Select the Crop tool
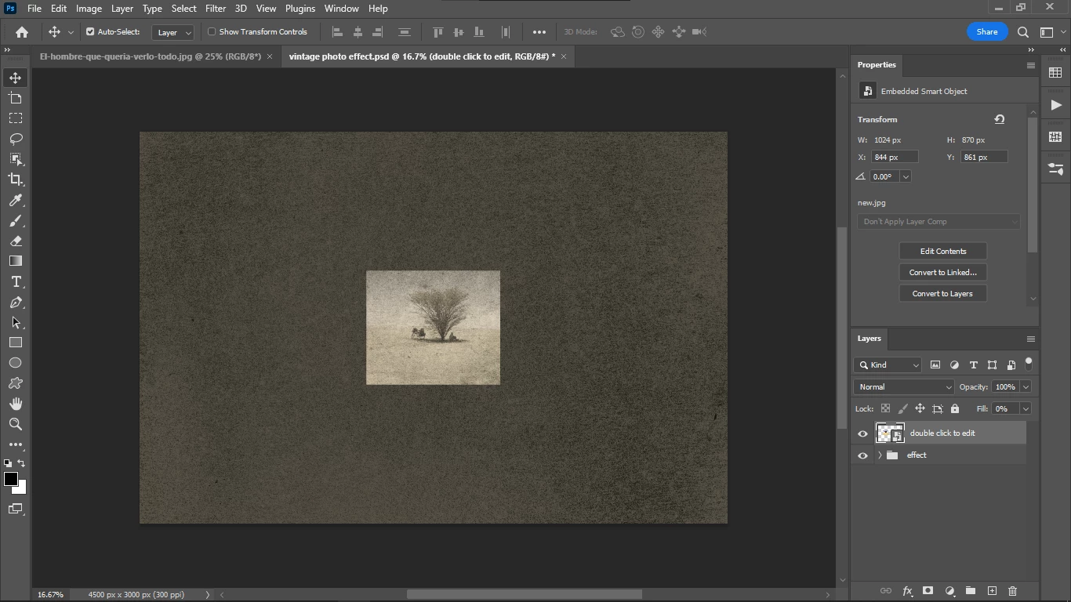Viewport: 1071px width, 602px height. pyautogui.click(x=16, y=180)
